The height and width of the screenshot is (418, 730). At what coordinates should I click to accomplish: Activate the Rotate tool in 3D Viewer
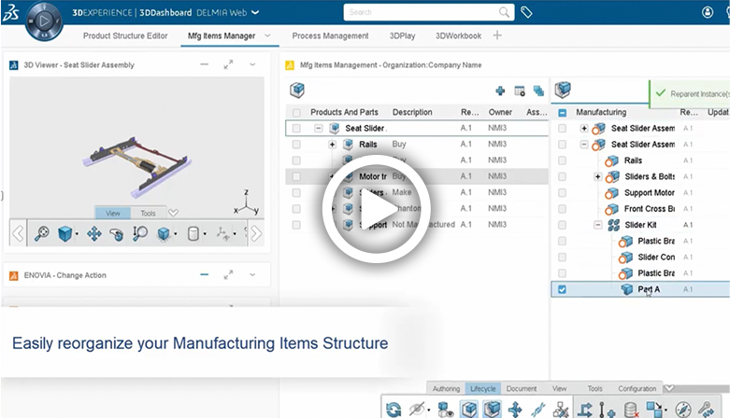click(x=117, y=233)
